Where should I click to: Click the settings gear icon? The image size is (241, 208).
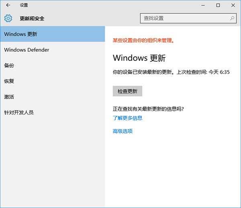(8, 18)
